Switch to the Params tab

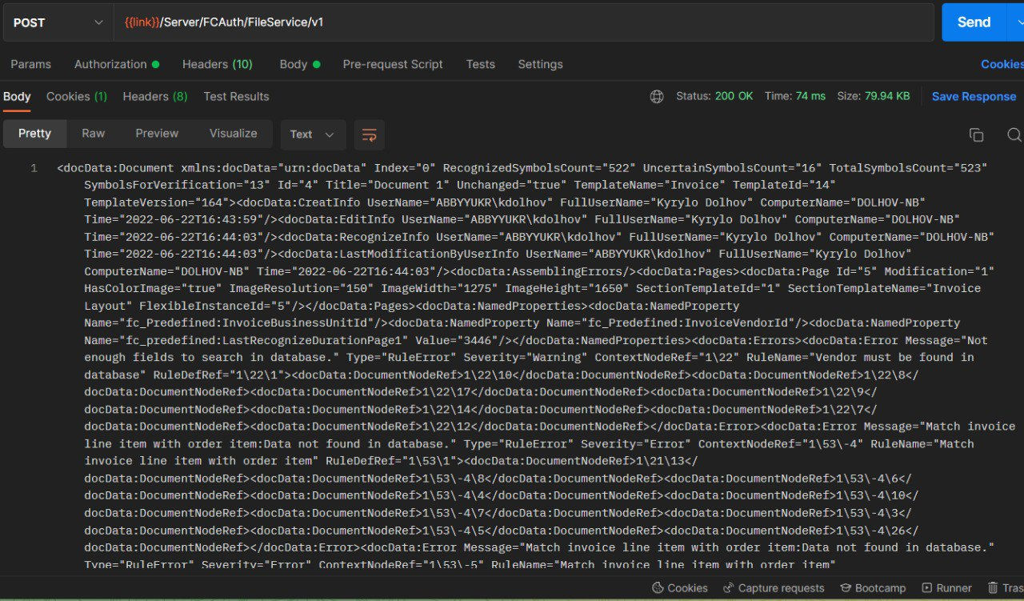pyautogui.click(x=31, y=64)
